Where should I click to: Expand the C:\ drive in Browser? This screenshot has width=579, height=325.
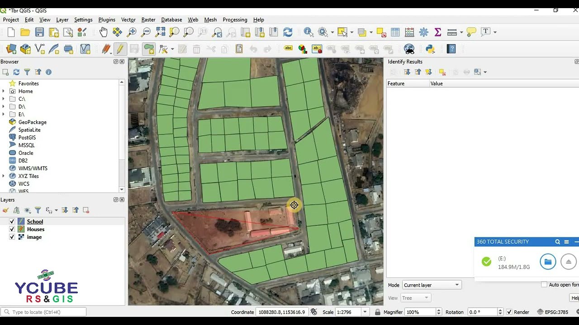coord(4,99)
